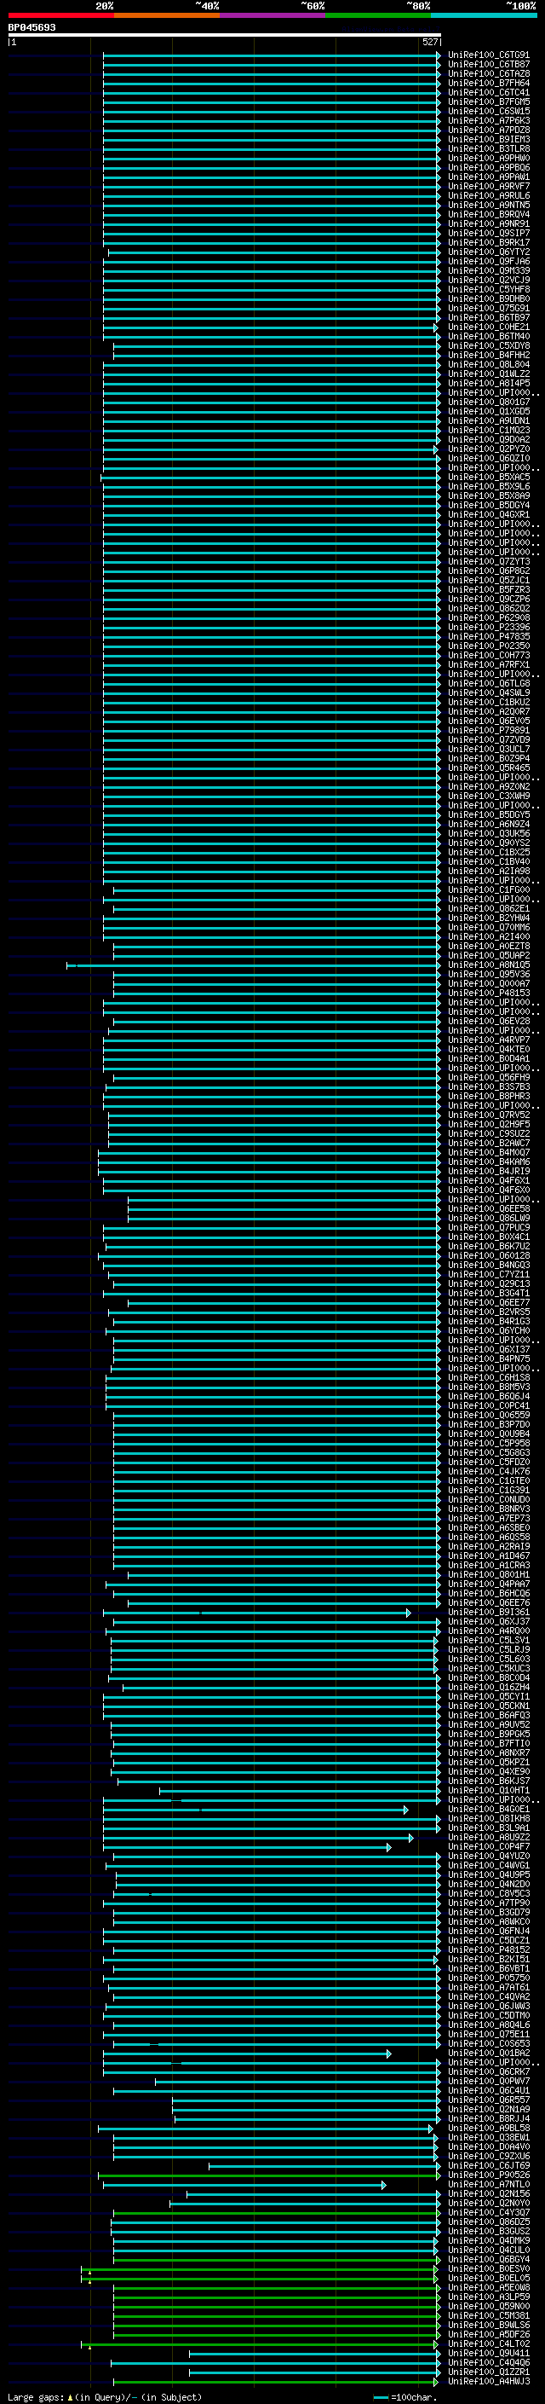Screen dimensions: 545x2404
Task: Open the UniRef100_Q29C13 entry
Action: point(488,1284)
